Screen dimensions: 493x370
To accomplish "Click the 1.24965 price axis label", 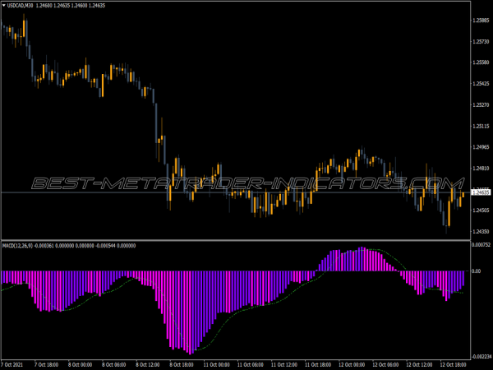I will tap(481, 147).
